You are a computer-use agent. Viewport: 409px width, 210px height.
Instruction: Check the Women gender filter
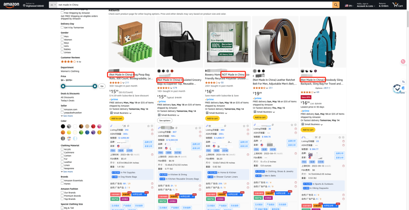pyautogui.click(x=62, y=40)
